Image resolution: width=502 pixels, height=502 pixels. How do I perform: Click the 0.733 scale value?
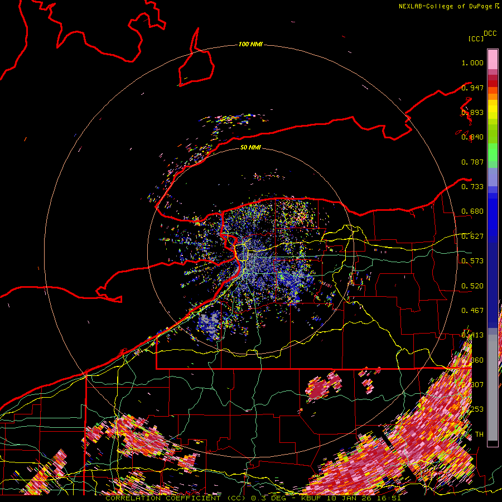[472, 187]
